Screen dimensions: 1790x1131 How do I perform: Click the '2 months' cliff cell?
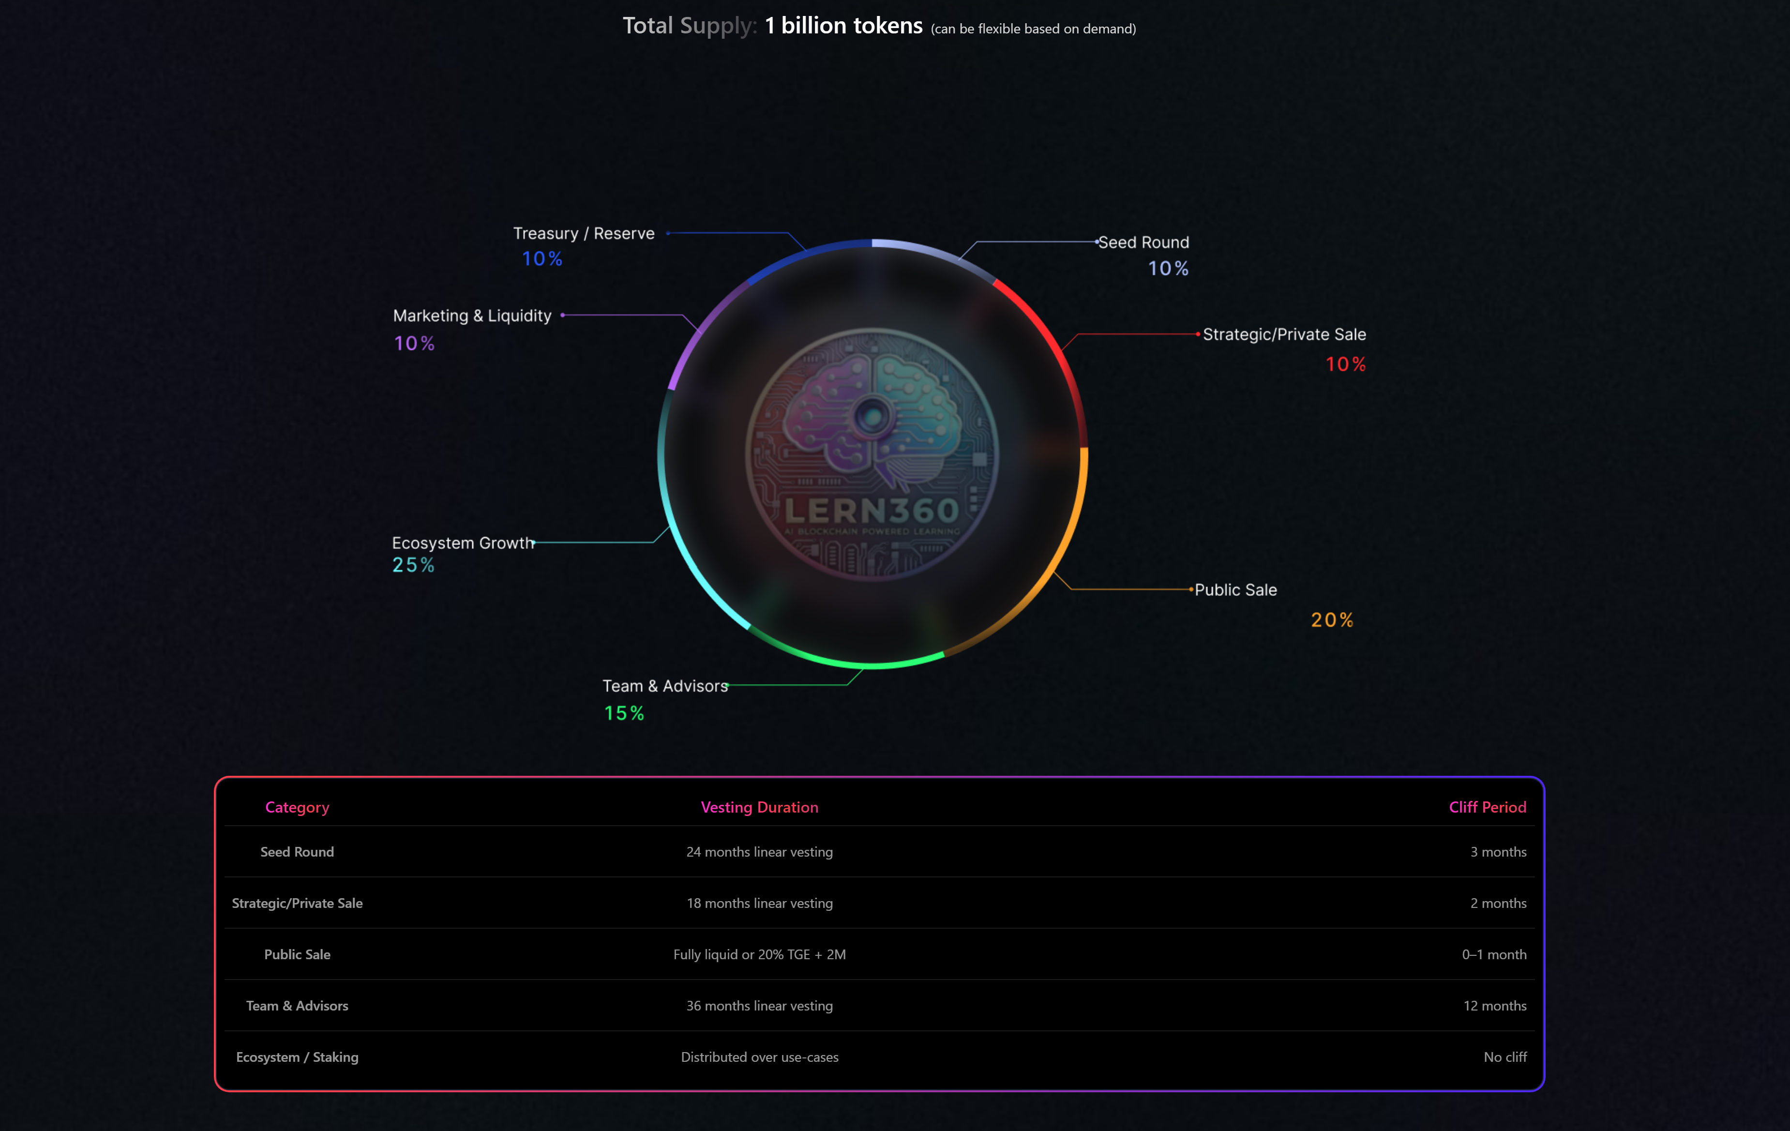[x=1498, y=904]
